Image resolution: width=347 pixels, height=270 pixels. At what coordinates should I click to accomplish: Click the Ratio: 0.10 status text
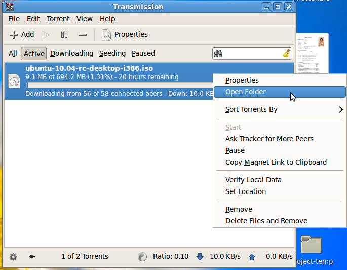point(171,256)
